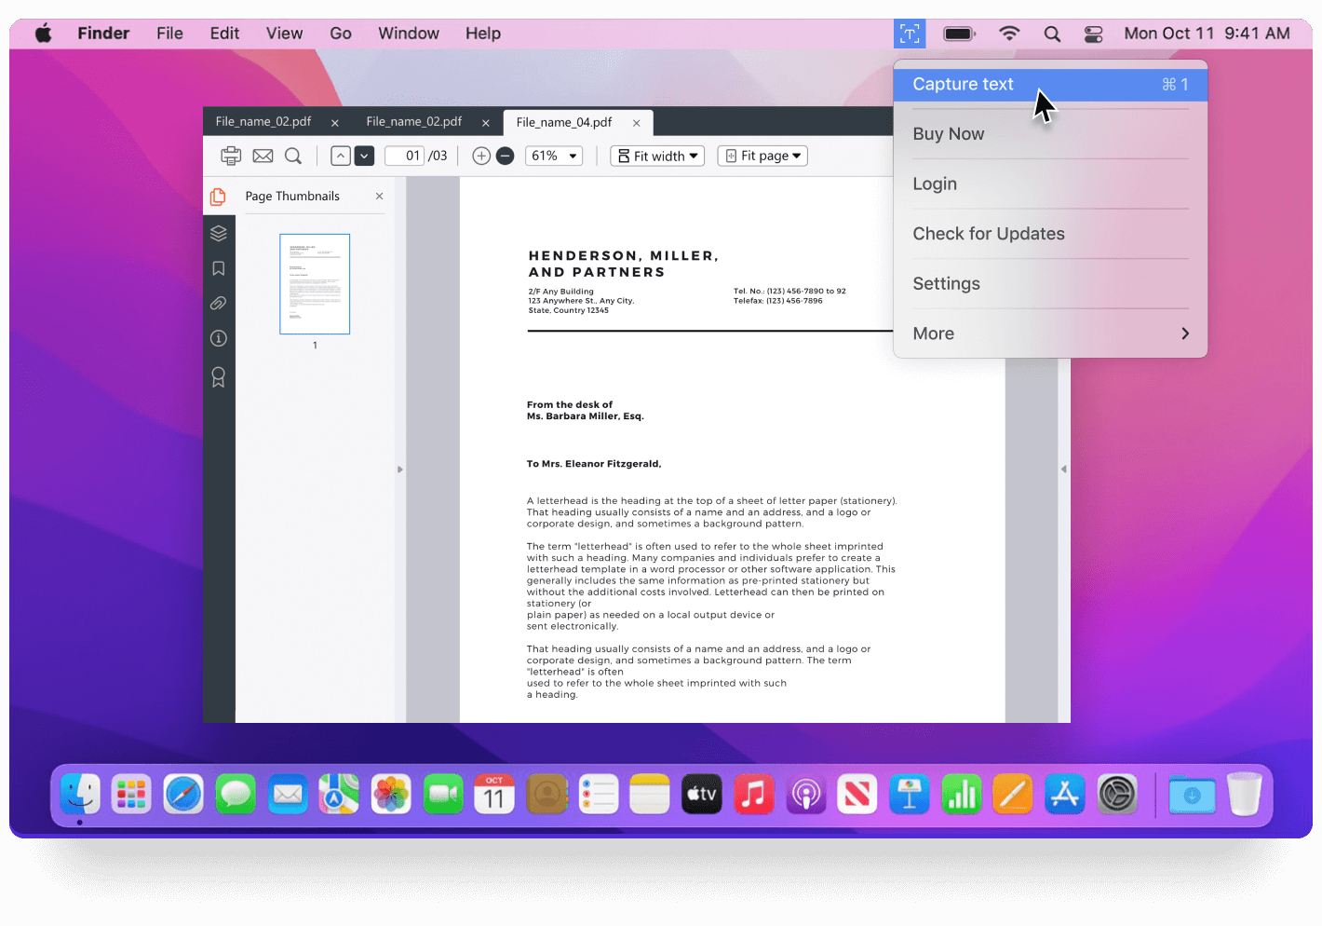1322x926 pixels.
Task: Choose Capture text from the menu
Action: (964, 84)
